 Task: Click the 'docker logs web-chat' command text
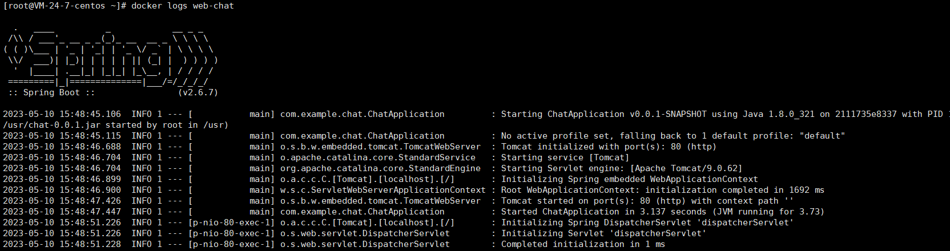pyautogui.click(x=182, y=6)
